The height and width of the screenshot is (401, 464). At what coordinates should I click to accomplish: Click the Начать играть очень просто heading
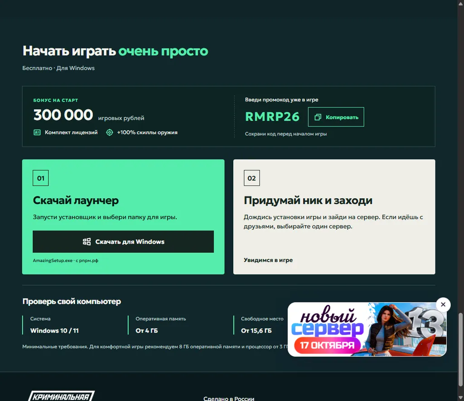pyautogui.click(x=116, y=51)
